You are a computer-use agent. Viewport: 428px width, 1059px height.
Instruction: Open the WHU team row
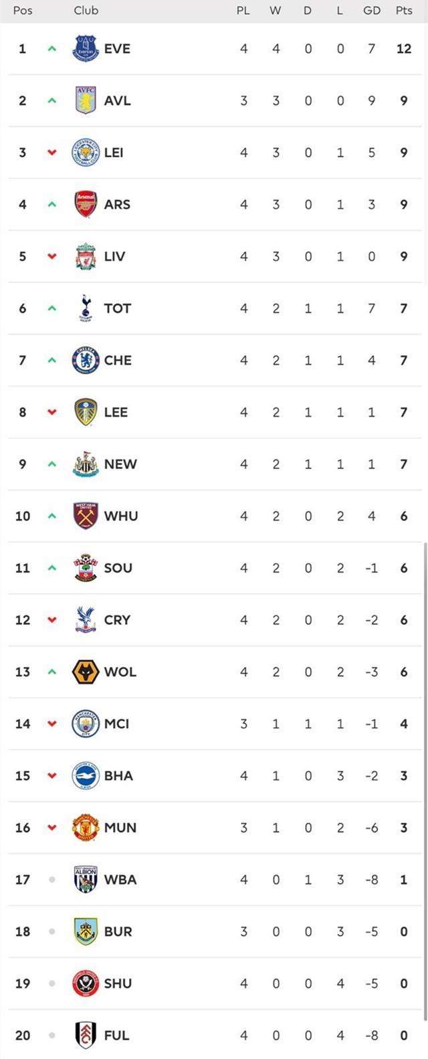(x=214, y=516)
